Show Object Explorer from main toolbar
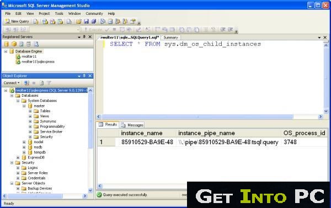 click(118, 21)
